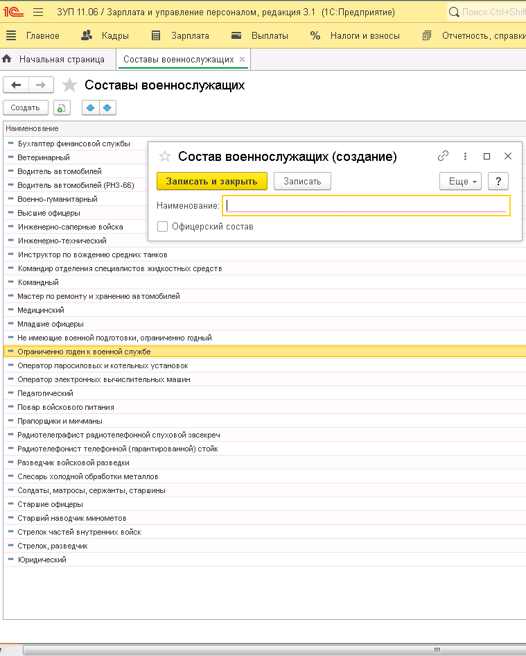Select Стрелок частей внутренних войск row

tap(263, 532)
